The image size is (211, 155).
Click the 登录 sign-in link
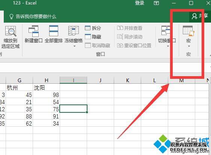140,3
